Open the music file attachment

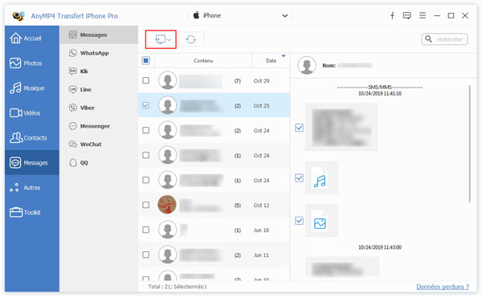click(321, 178)
